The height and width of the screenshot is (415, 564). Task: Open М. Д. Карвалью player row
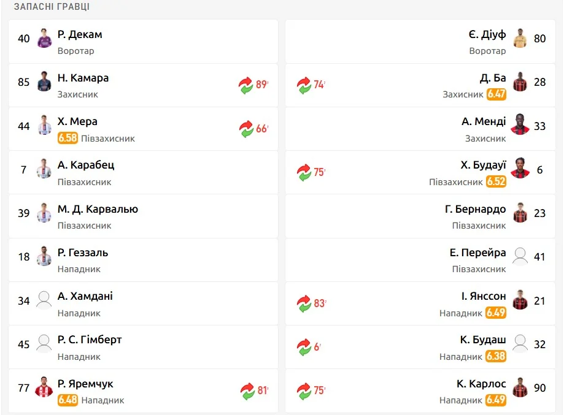[x=142, y=216]
